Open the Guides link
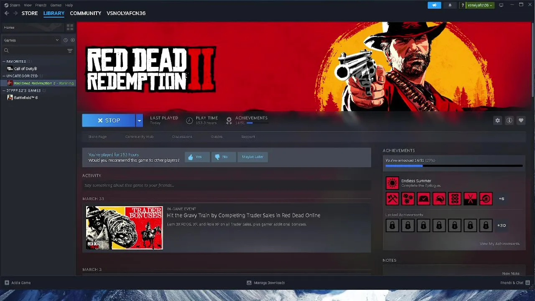This screenshot has height=301, width=535. (217, 137)
